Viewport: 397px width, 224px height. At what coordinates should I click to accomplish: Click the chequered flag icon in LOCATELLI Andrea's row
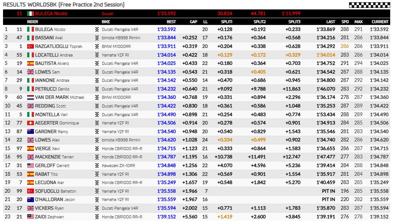click(97, 55)
